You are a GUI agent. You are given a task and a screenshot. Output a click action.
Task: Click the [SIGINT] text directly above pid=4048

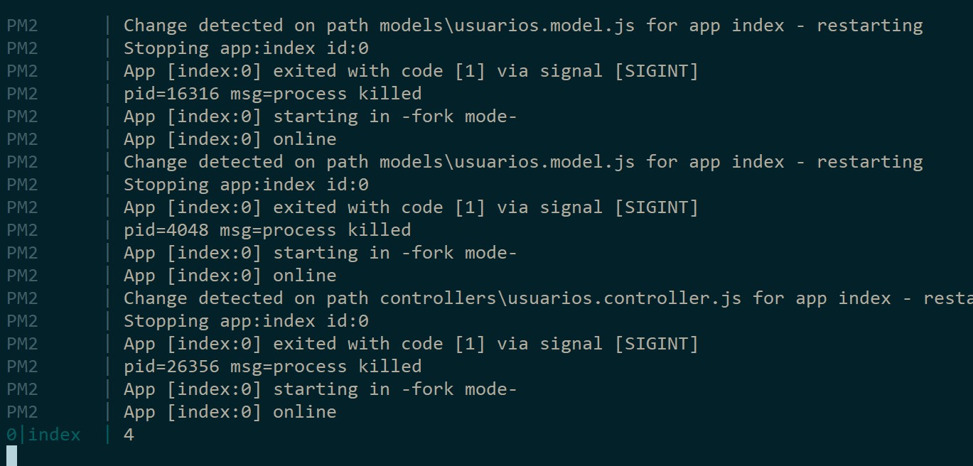point(656,207)
